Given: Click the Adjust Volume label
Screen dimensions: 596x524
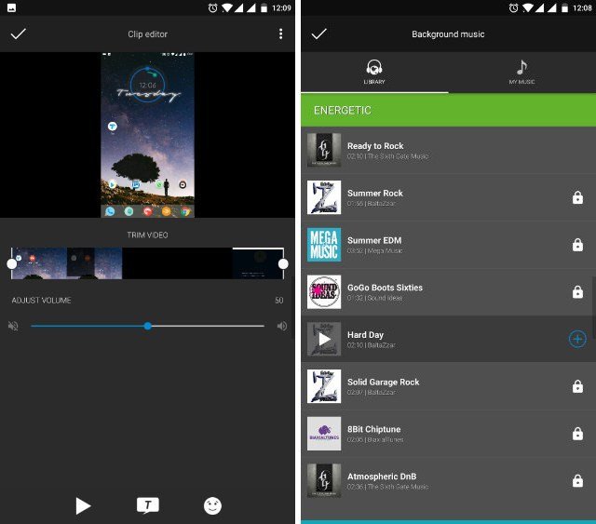Looking at the screenshot, I should tap(41, 301).
